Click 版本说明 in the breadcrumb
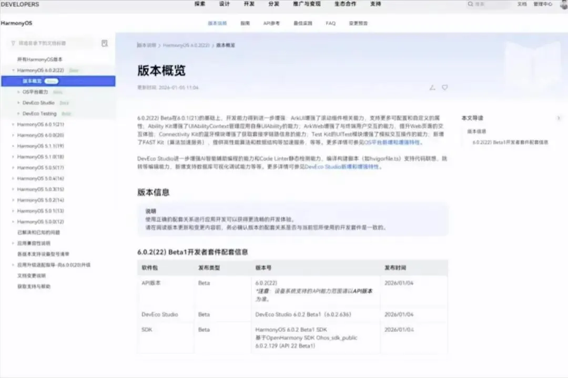Screen dimensions: 568x378 coord(146,45)
